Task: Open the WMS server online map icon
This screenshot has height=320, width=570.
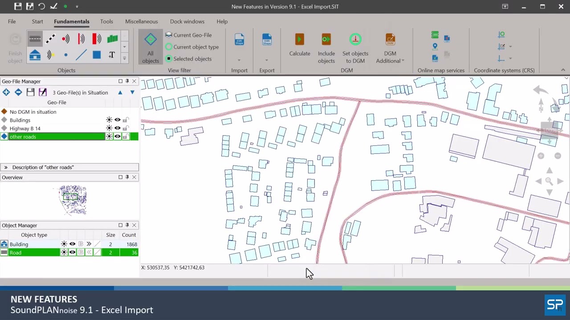Action: pos(435,35)
